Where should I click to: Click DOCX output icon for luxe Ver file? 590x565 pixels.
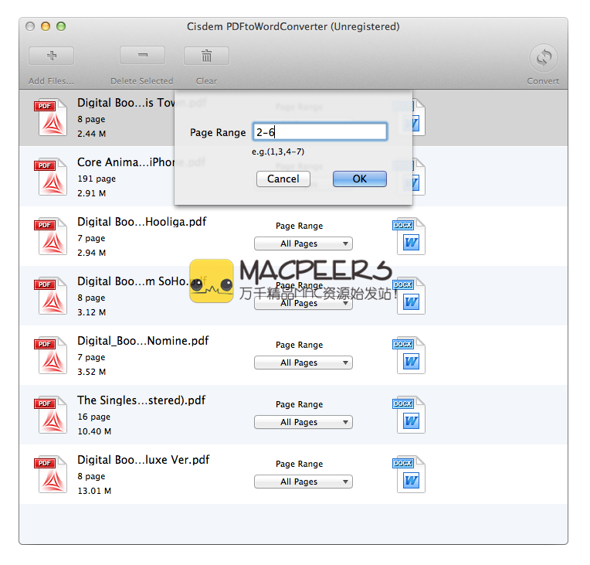410,475
